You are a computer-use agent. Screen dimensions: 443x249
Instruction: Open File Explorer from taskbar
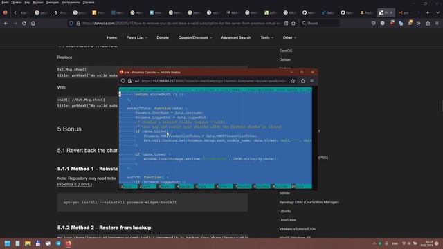pyautogui.click(x=28, y=243)
